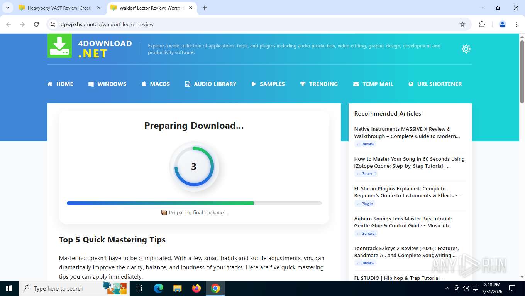525x296 pixels.
Task: Click General tag under iZotope Ozone article
Action: [x=366, y=174]
